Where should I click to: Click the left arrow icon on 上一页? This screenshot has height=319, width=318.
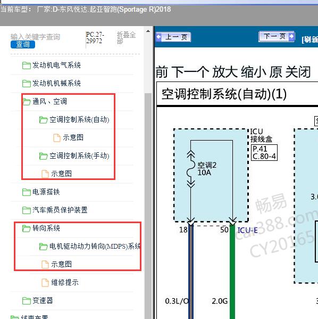pos(158,37)
